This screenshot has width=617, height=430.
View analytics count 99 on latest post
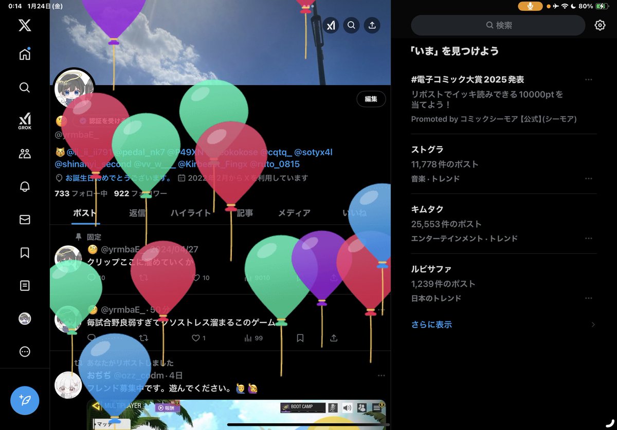(253, 338)
